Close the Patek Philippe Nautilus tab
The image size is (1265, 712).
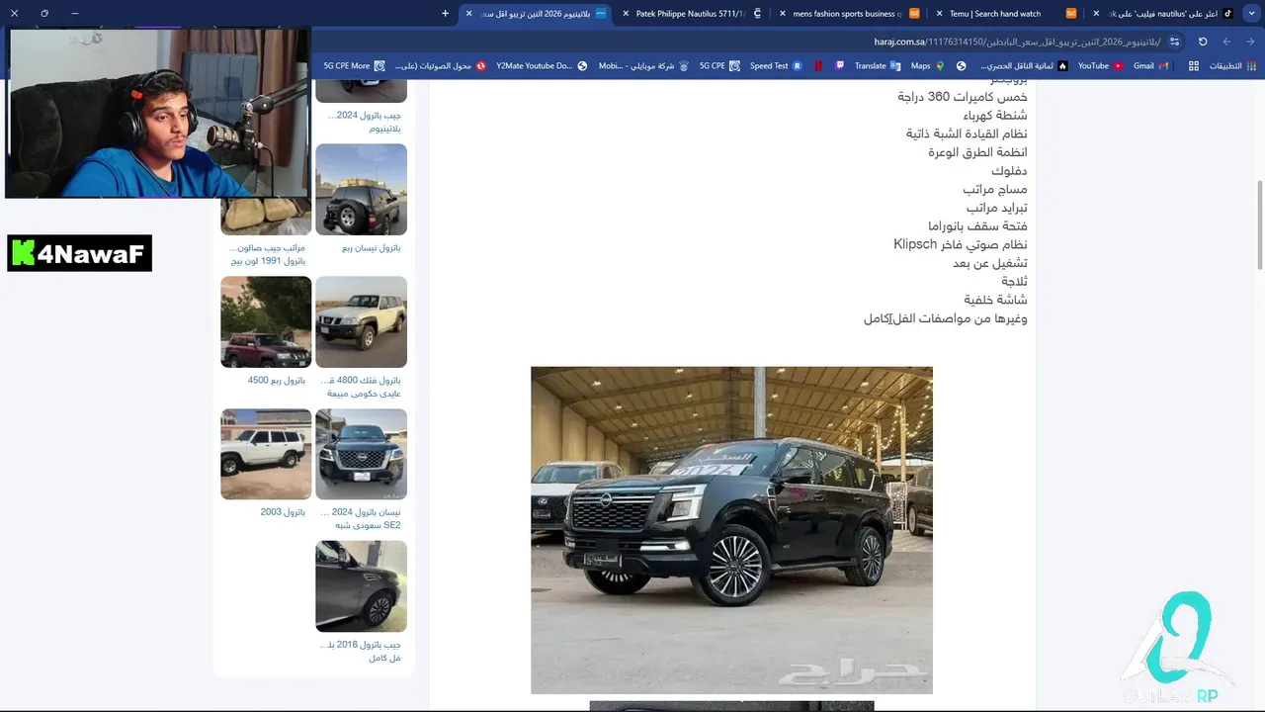pyautogui.click(x=626, y=14)
